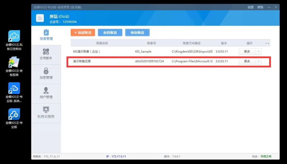Viewport: 287px width, 164px height.
Task: Click 恢复账套 button
Action: (x=137, y=33)
